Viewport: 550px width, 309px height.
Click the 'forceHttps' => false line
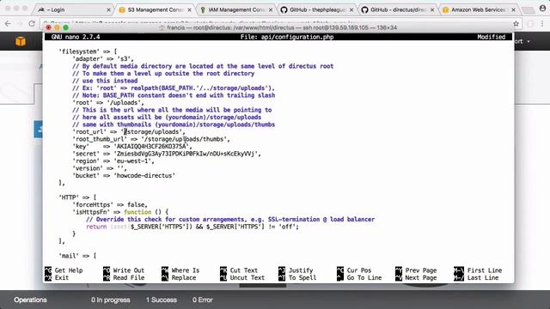(x=110, y=205)
